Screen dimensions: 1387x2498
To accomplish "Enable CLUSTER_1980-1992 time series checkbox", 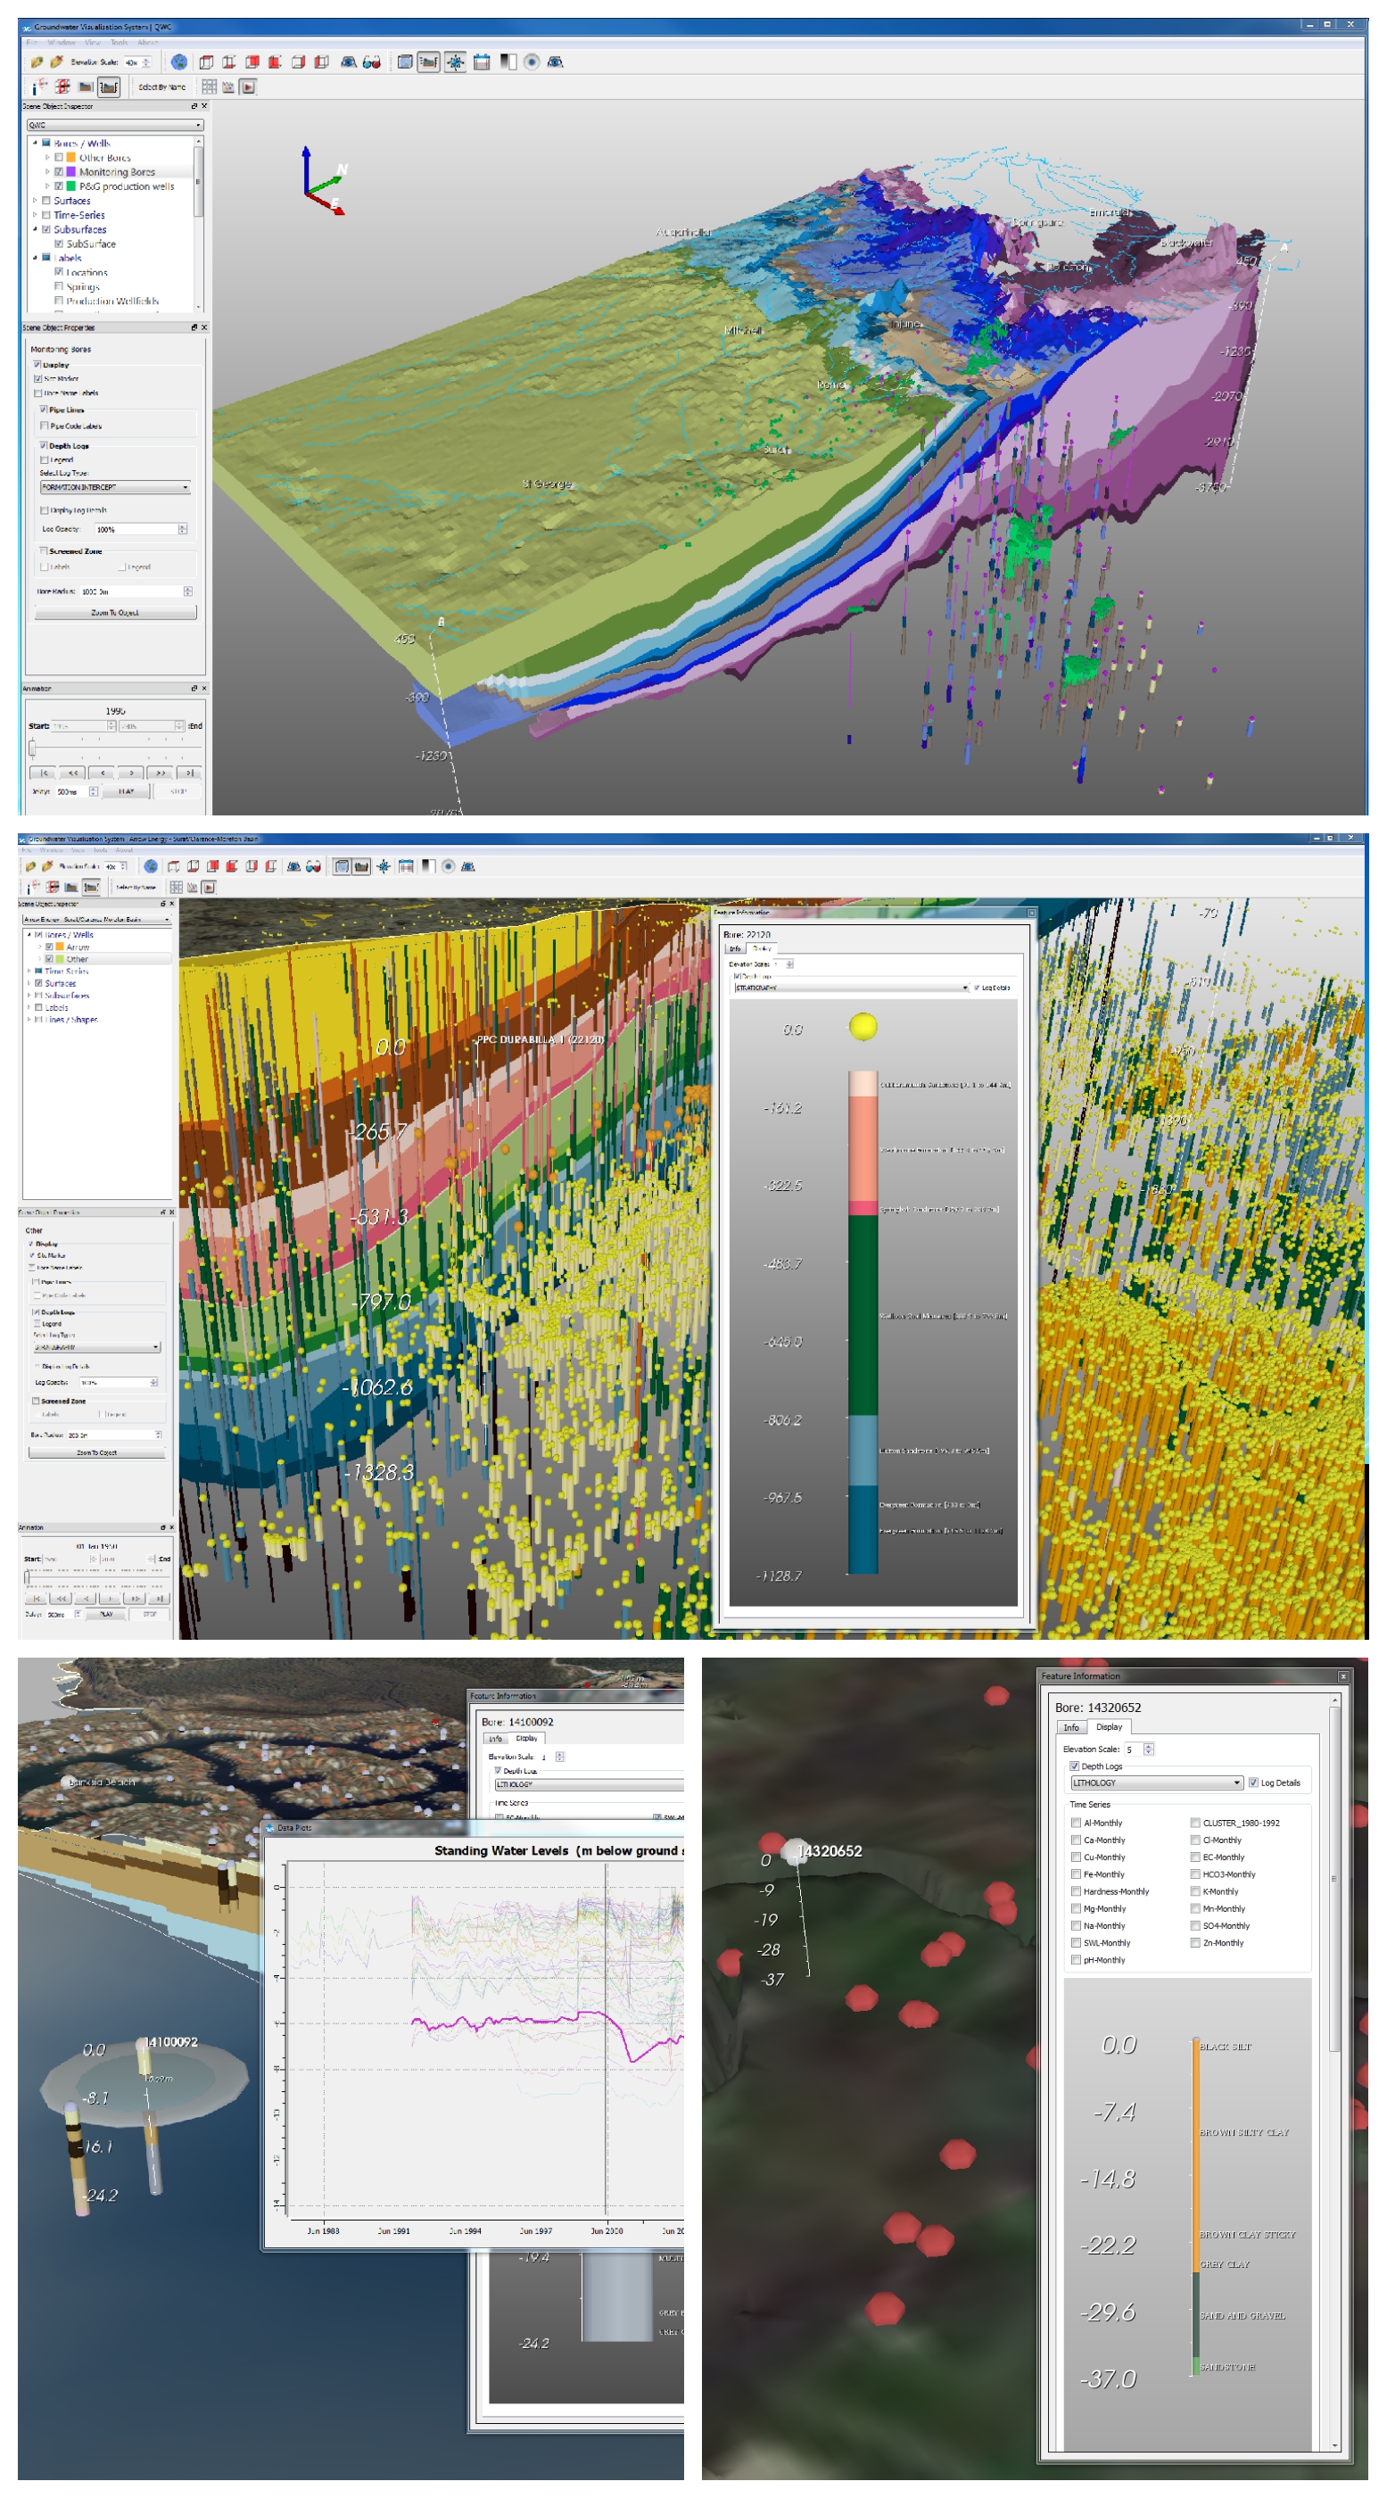I will (x=1195, y=1823).
